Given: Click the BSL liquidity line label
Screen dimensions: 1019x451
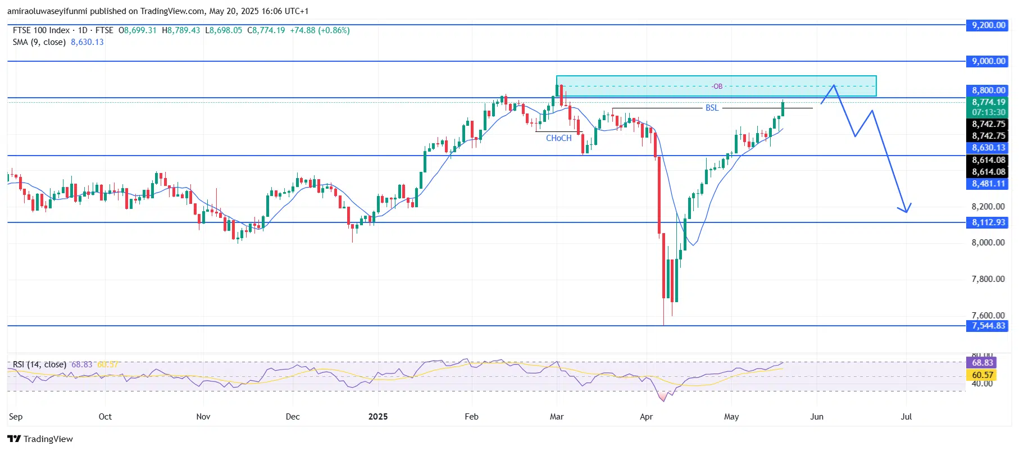Looking at the screenshot, I should point(712,108).
